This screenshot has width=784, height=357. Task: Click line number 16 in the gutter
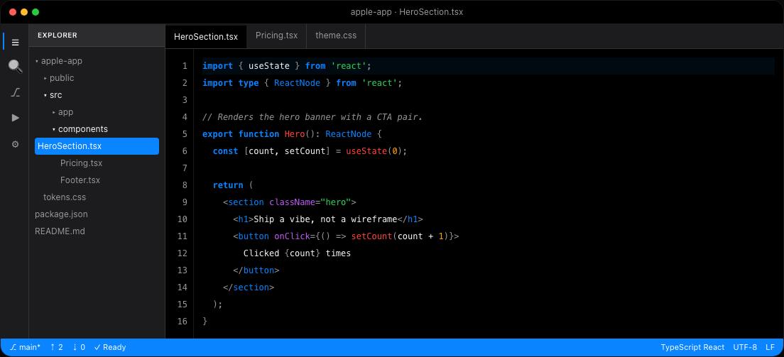tap(182, 321)
